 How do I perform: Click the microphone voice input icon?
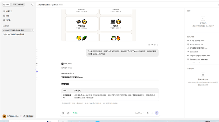click(148, 113)
